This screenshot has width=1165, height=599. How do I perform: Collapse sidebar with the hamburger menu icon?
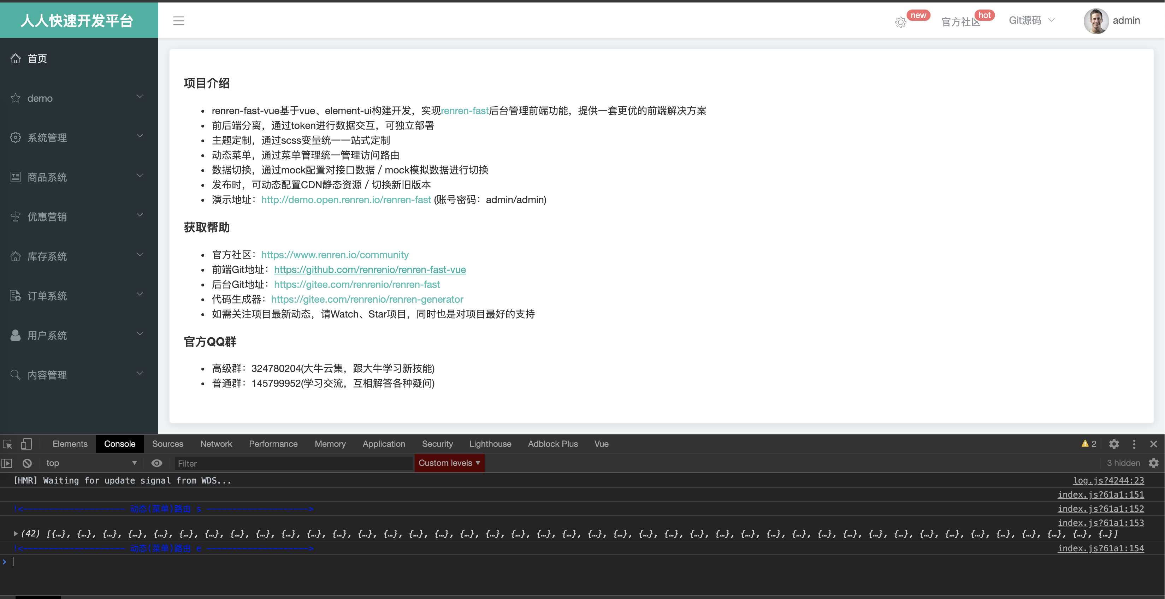(179, 21)
